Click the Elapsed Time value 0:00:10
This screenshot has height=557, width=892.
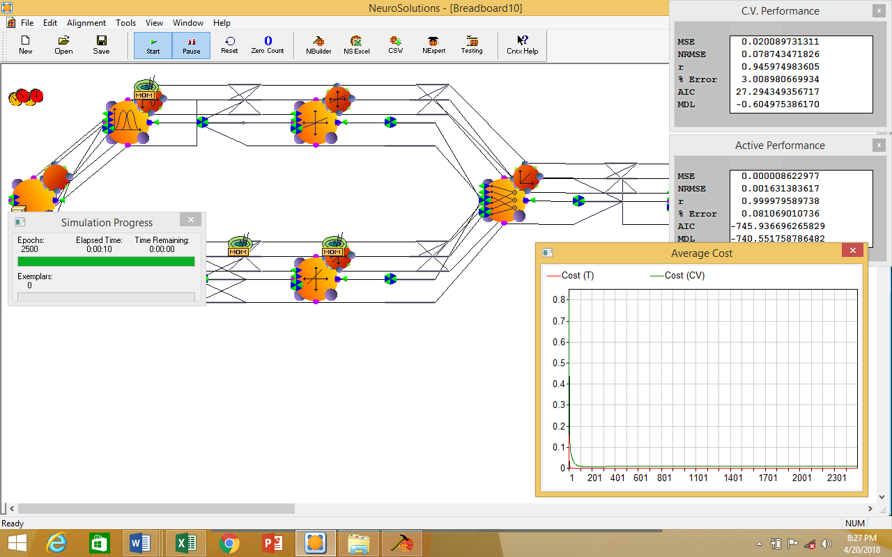[98, 249]
